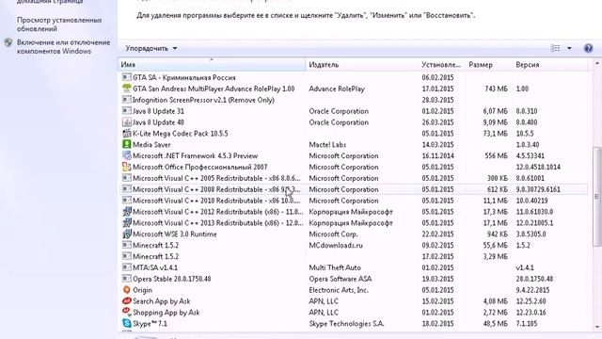The width and height of the screenshot is (602, 339).
Task: Sort list by the Установлено column header
Action: [442, 65]
